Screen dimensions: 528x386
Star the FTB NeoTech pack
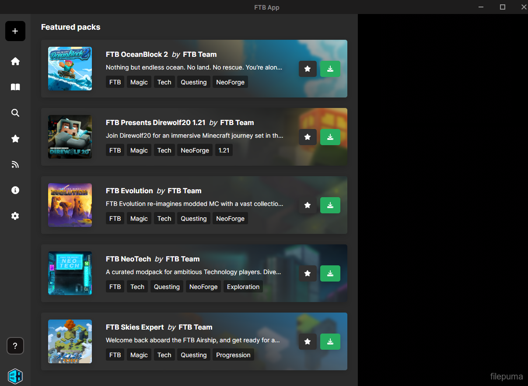coord(308,273)
